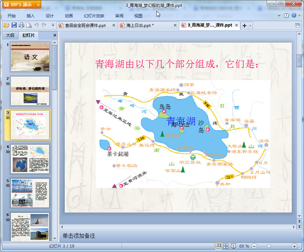The width and height of the screenshot is (304, 252).
Task: Expand the quick access toolbar customize dropdown
Action: tap(53, 25)
